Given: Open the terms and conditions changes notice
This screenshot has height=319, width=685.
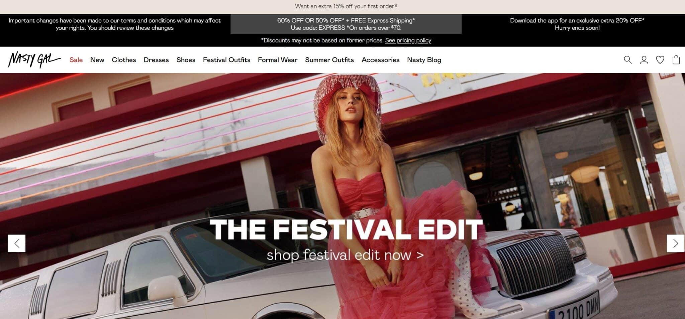Looking at the screenshot, I should point(115,24).
